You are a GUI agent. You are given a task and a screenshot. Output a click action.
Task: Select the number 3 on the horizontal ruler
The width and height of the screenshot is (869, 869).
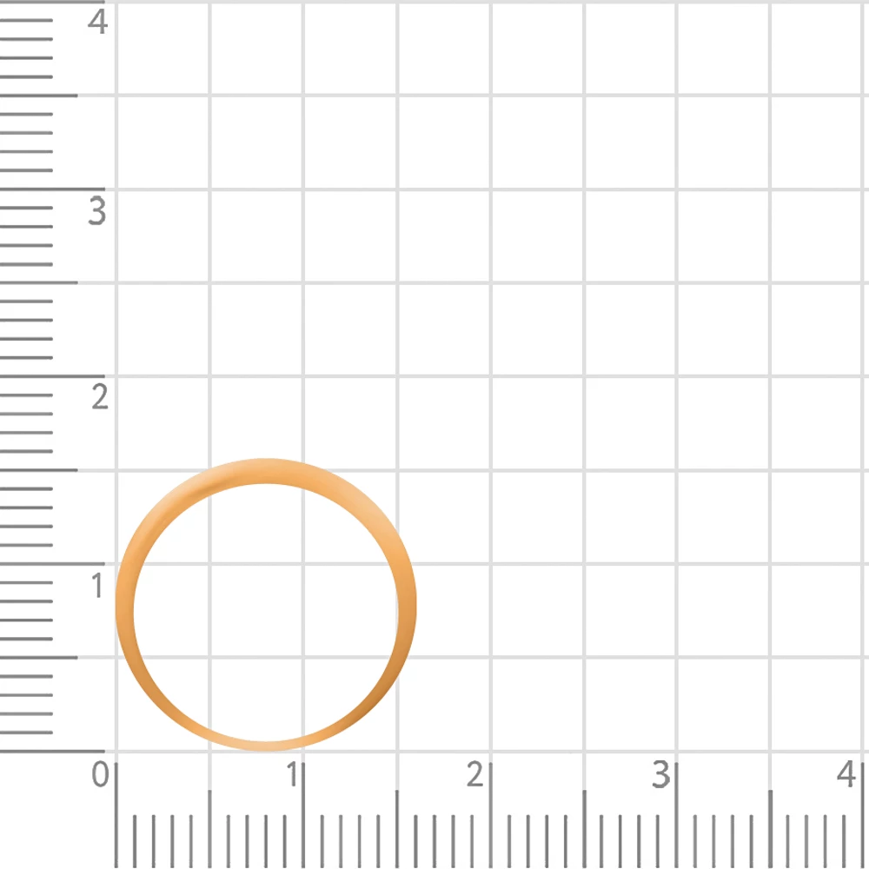[x=660, y=774]
